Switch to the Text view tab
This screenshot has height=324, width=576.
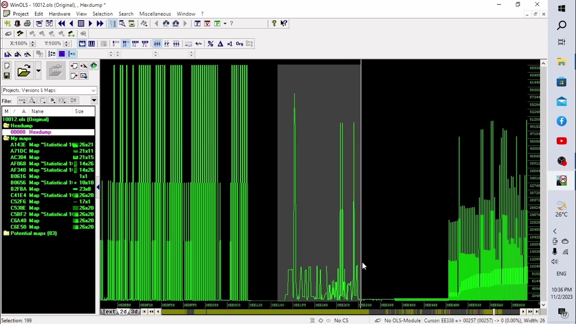click(109, 311)
